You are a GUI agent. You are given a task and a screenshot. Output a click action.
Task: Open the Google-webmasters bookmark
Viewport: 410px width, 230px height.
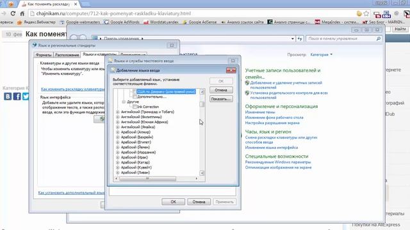click(80, 22)
